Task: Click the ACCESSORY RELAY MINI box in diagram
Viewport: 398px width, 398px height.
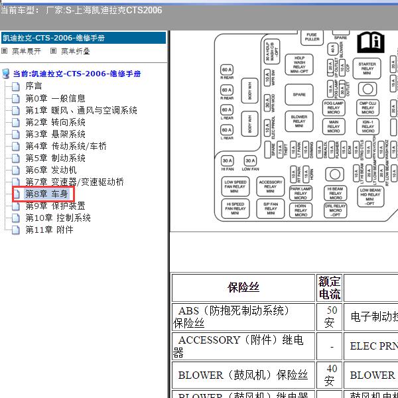Action: click(271, 187)
